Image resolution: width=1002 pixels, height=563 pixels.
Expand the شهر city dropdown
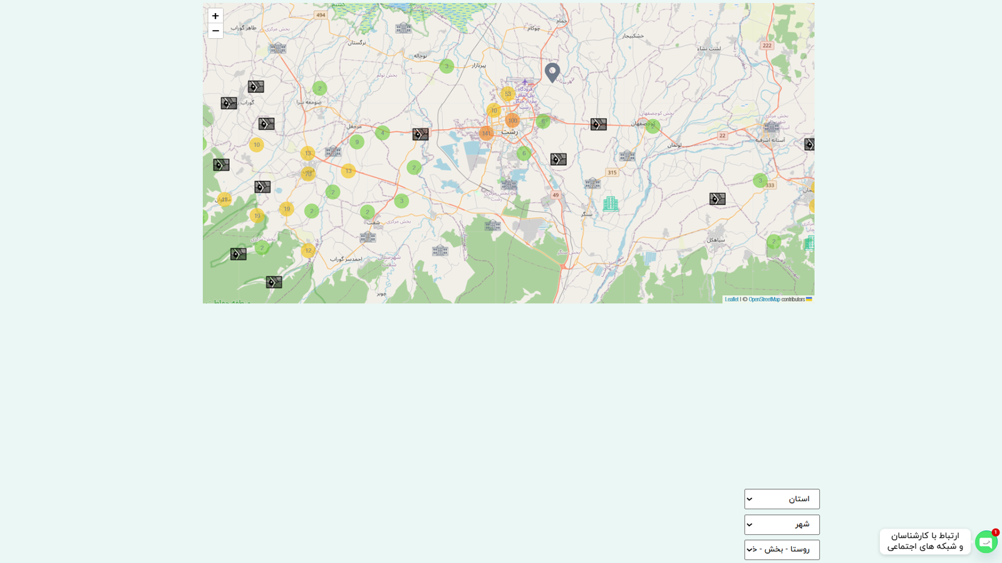[782, 524]
